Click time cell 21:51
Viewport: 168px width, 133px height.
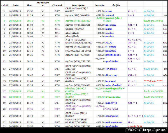30,122
